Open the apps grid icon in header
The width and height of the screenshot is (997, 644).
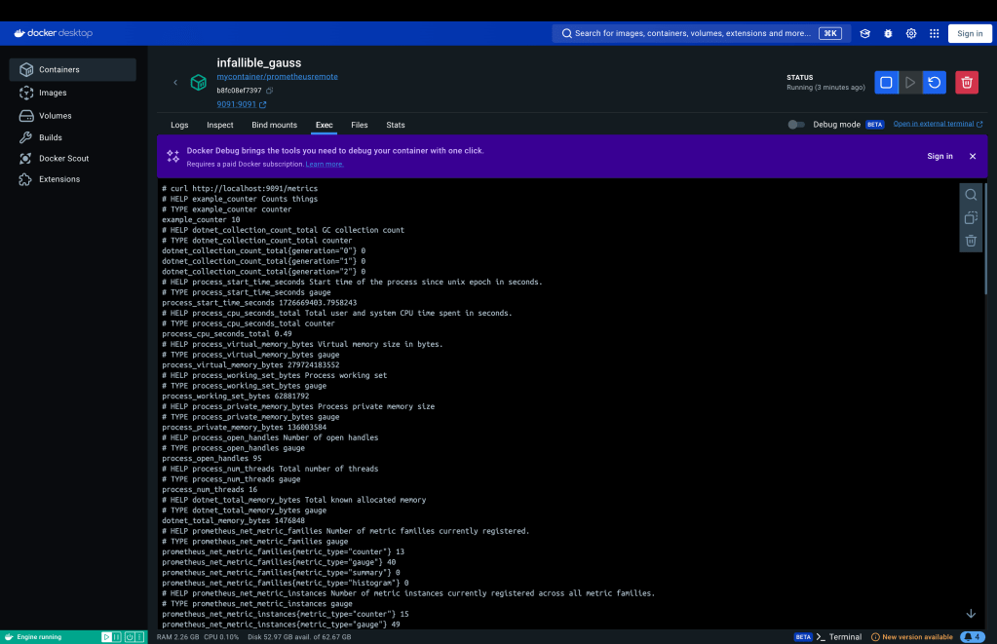[x=934, y=34]
